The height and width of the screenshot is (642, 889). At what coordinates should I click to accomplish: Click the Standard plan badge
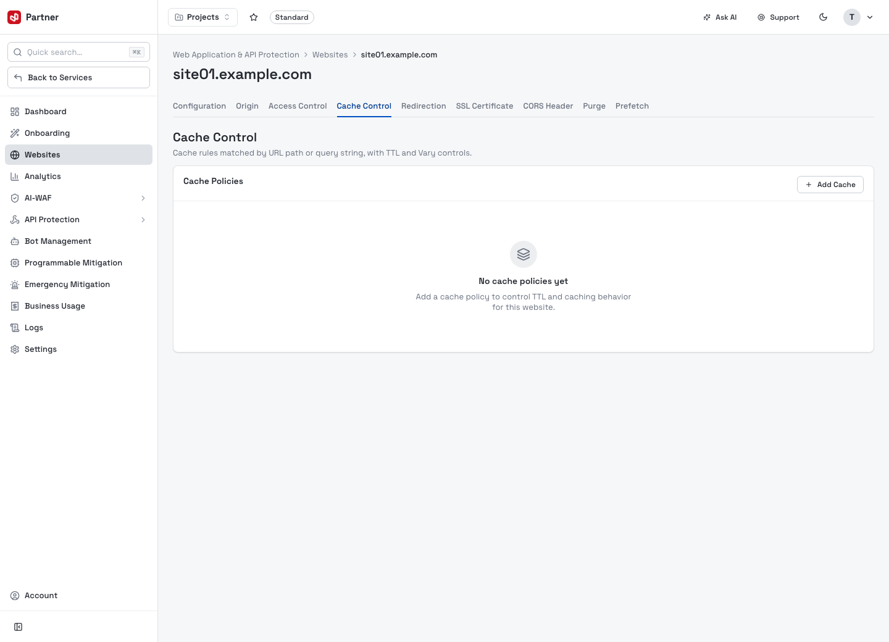click(x=292, y=17)
